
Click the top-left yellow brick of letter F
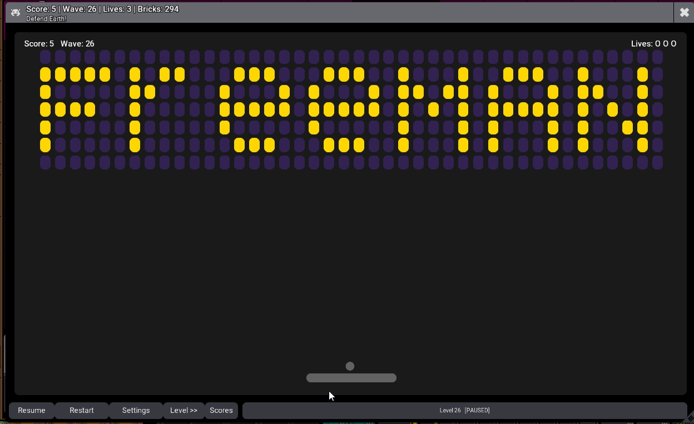45,74
